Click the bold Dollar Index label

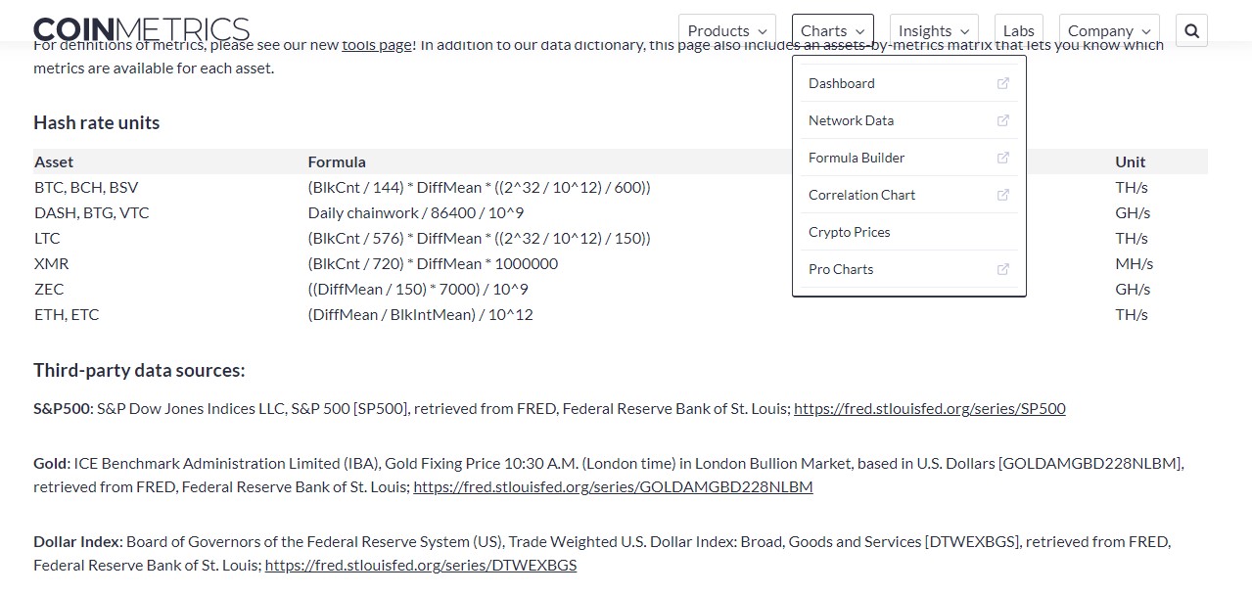[x=78, y=541]
